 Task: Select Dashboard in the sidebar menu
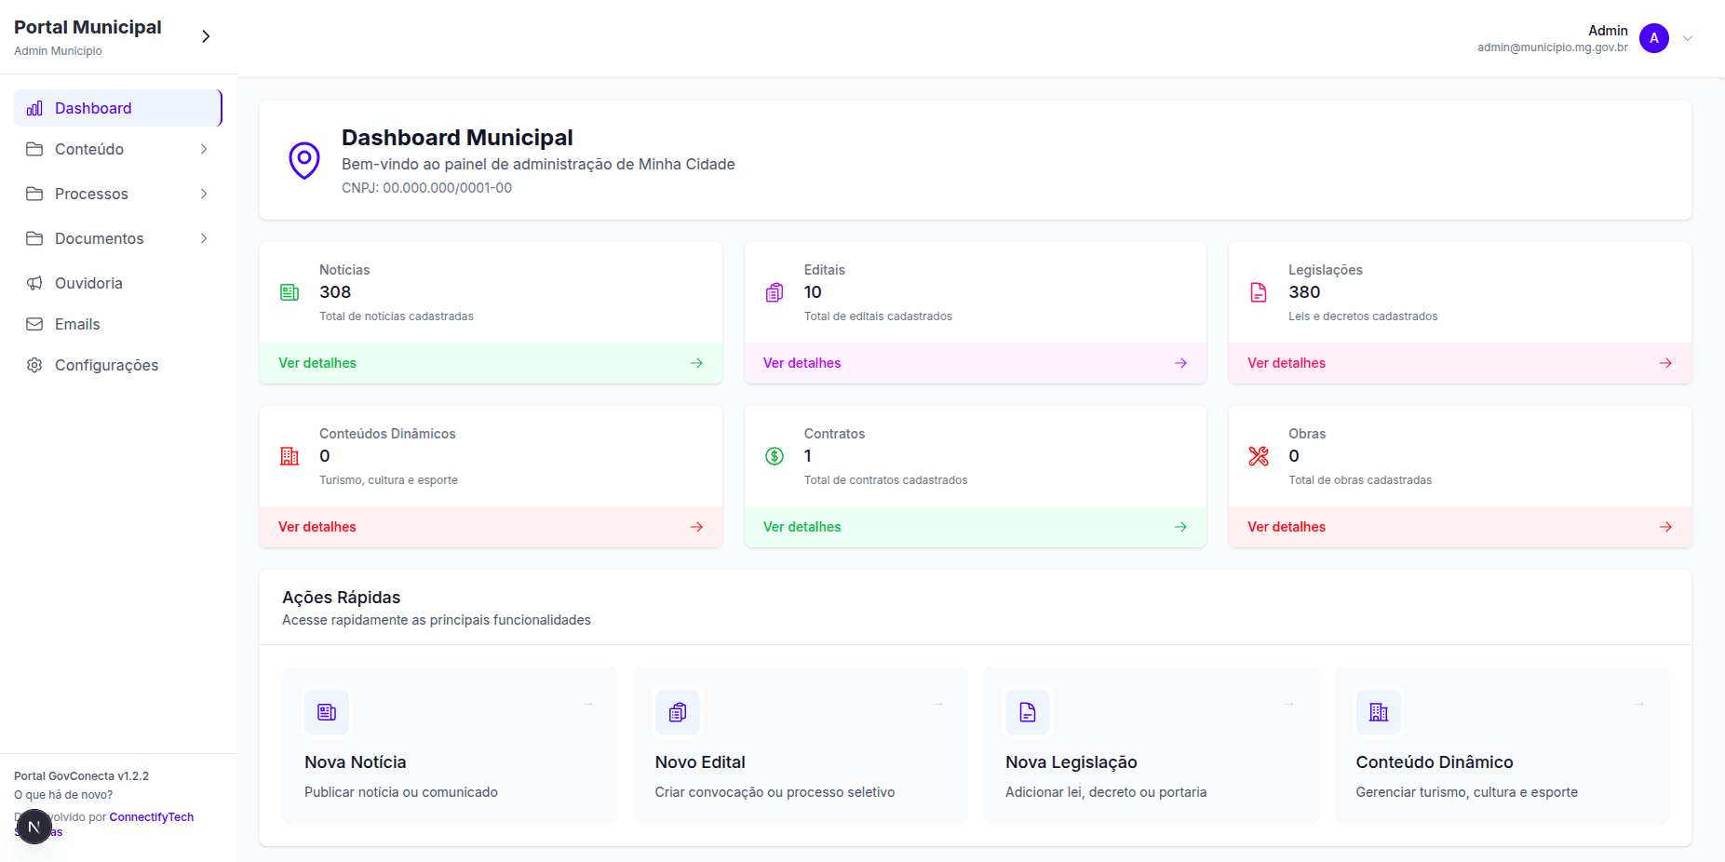[93, 107]
